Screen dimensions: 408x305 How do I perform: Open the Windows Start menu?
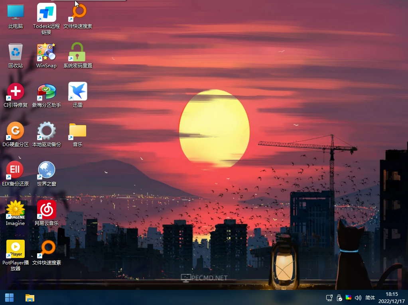click(9, 298)
